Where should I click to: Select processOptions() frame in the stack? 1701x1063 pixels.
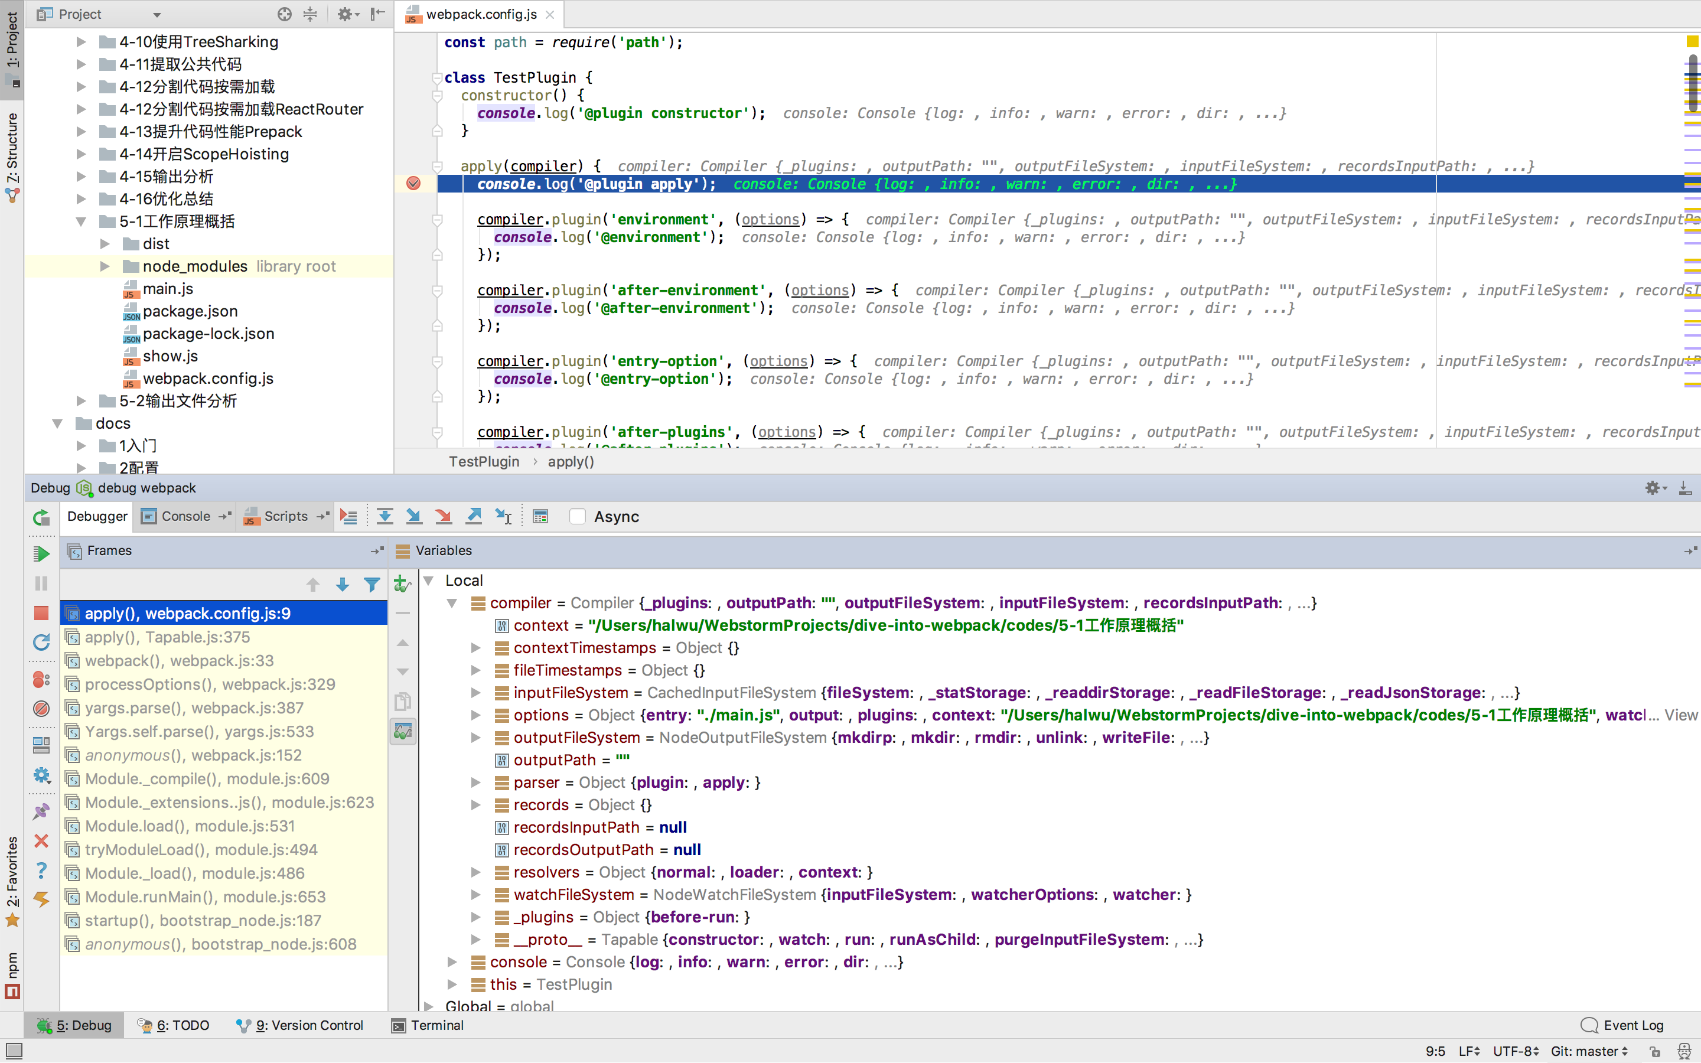(210, 684)
